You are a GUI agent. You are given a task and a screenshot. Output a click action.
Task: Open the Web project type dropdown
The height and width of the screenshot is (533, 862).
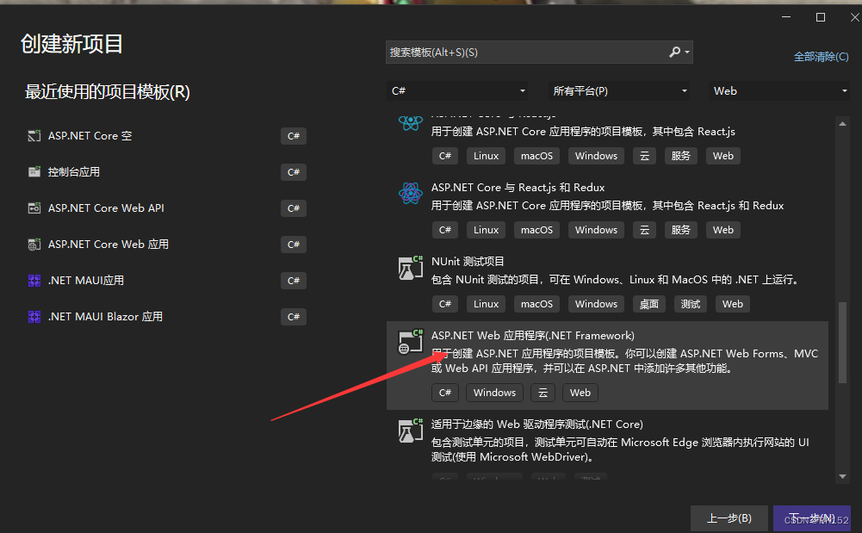pyautogui.click(x=779, y=90)
